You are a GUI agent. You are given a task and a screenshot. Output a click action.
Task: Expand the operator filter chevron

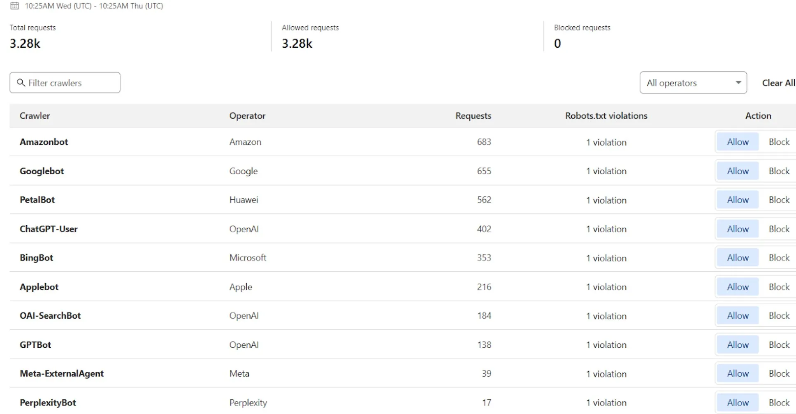[738, 83]
